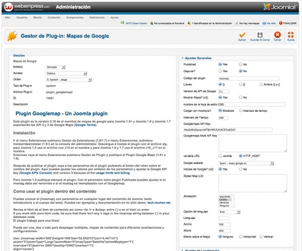Set Depurar? to No

241,71
